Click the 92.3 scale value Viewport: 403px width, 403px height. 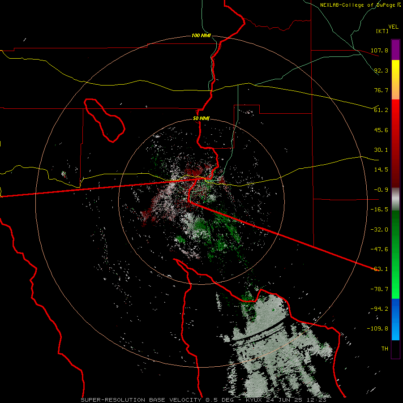click(381, 70)
